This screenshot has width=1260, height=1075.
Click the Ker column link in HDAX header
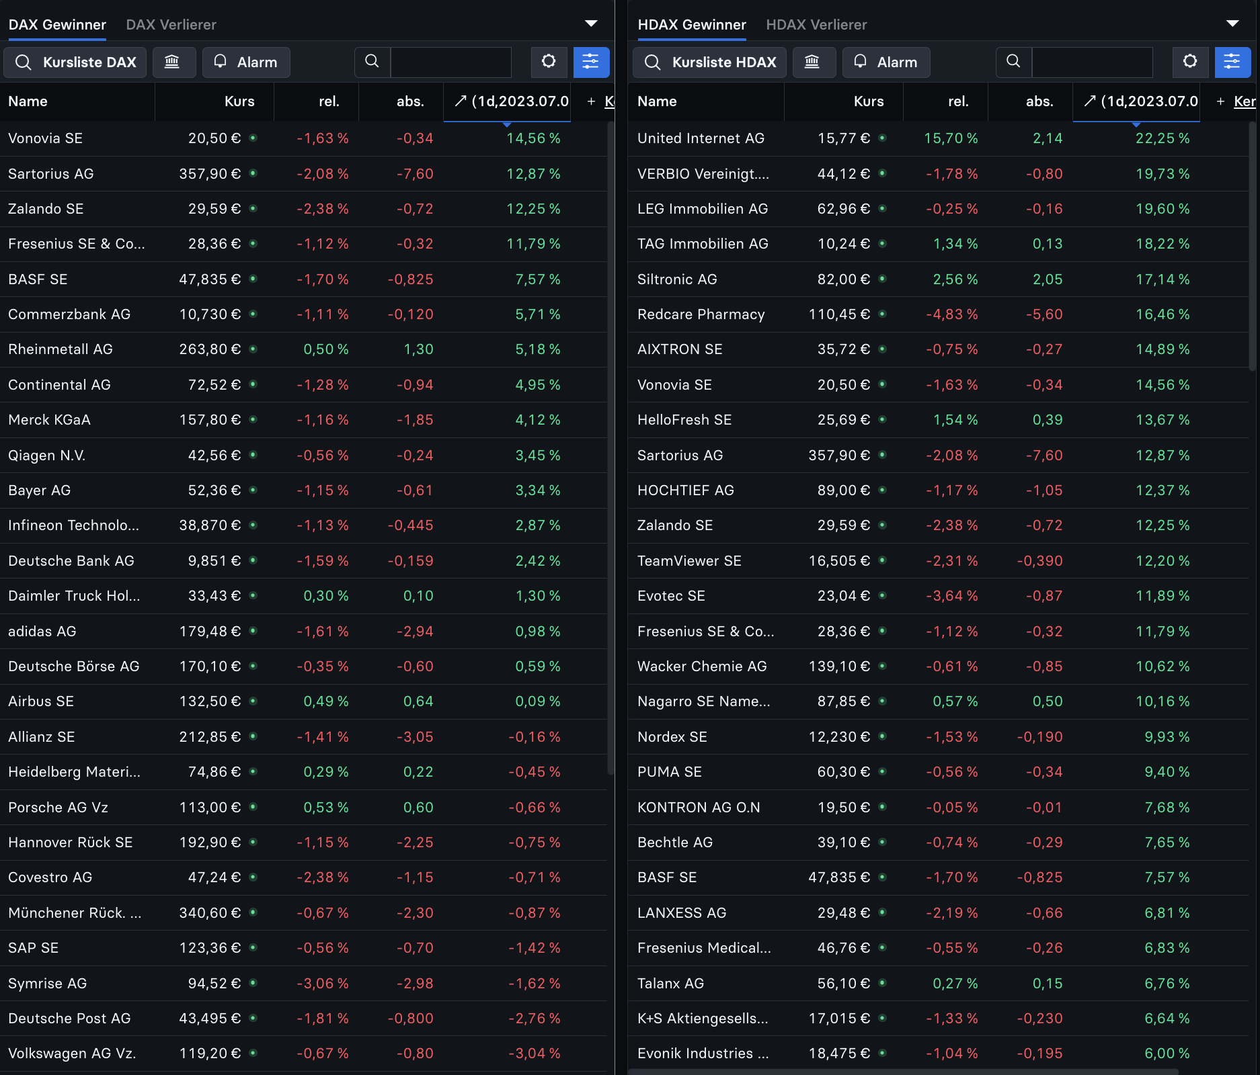pyautogui.click(x=1245, y=101)
